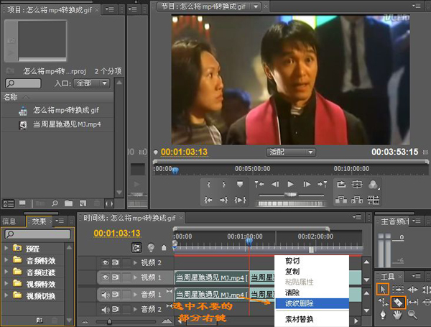Switch project panel to list view
431x327 pixels.
click(8, 203)
